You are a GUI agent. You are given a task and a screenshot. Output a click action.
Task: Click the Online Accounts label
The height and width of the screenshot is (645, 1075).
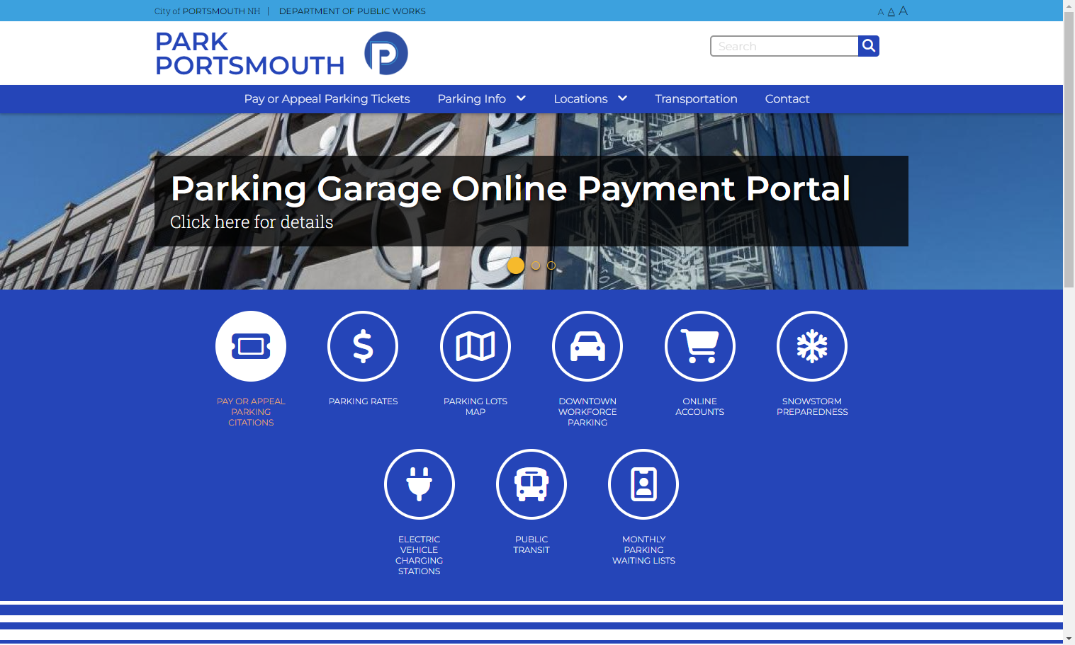point(700,406)
